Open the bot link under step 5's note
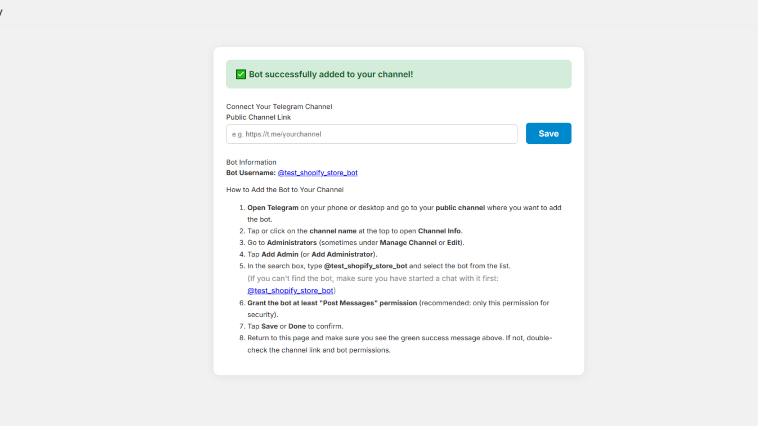 point(290,291)
